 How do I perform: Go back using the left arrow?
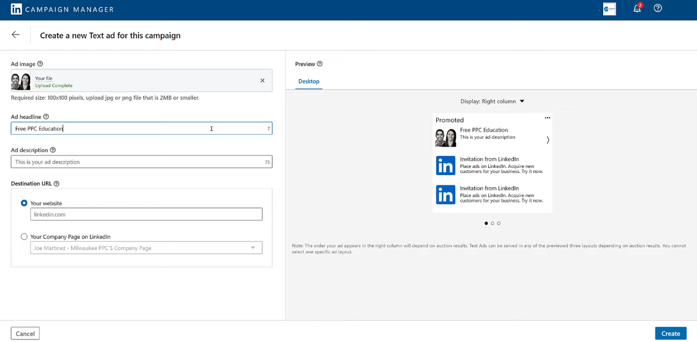[x=15, y=34]
